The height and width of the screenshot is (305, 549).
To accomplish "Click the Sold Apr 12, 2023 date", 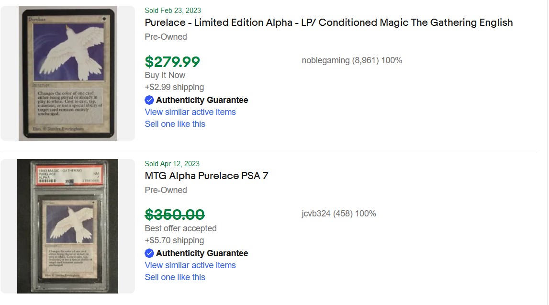I will pyautogui.click(x=172, y=164).
